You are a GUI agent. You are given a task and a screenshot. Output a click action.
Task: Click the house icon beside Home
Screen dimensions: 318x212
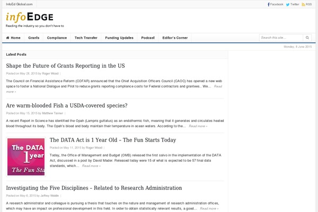(x=8, y=38)
